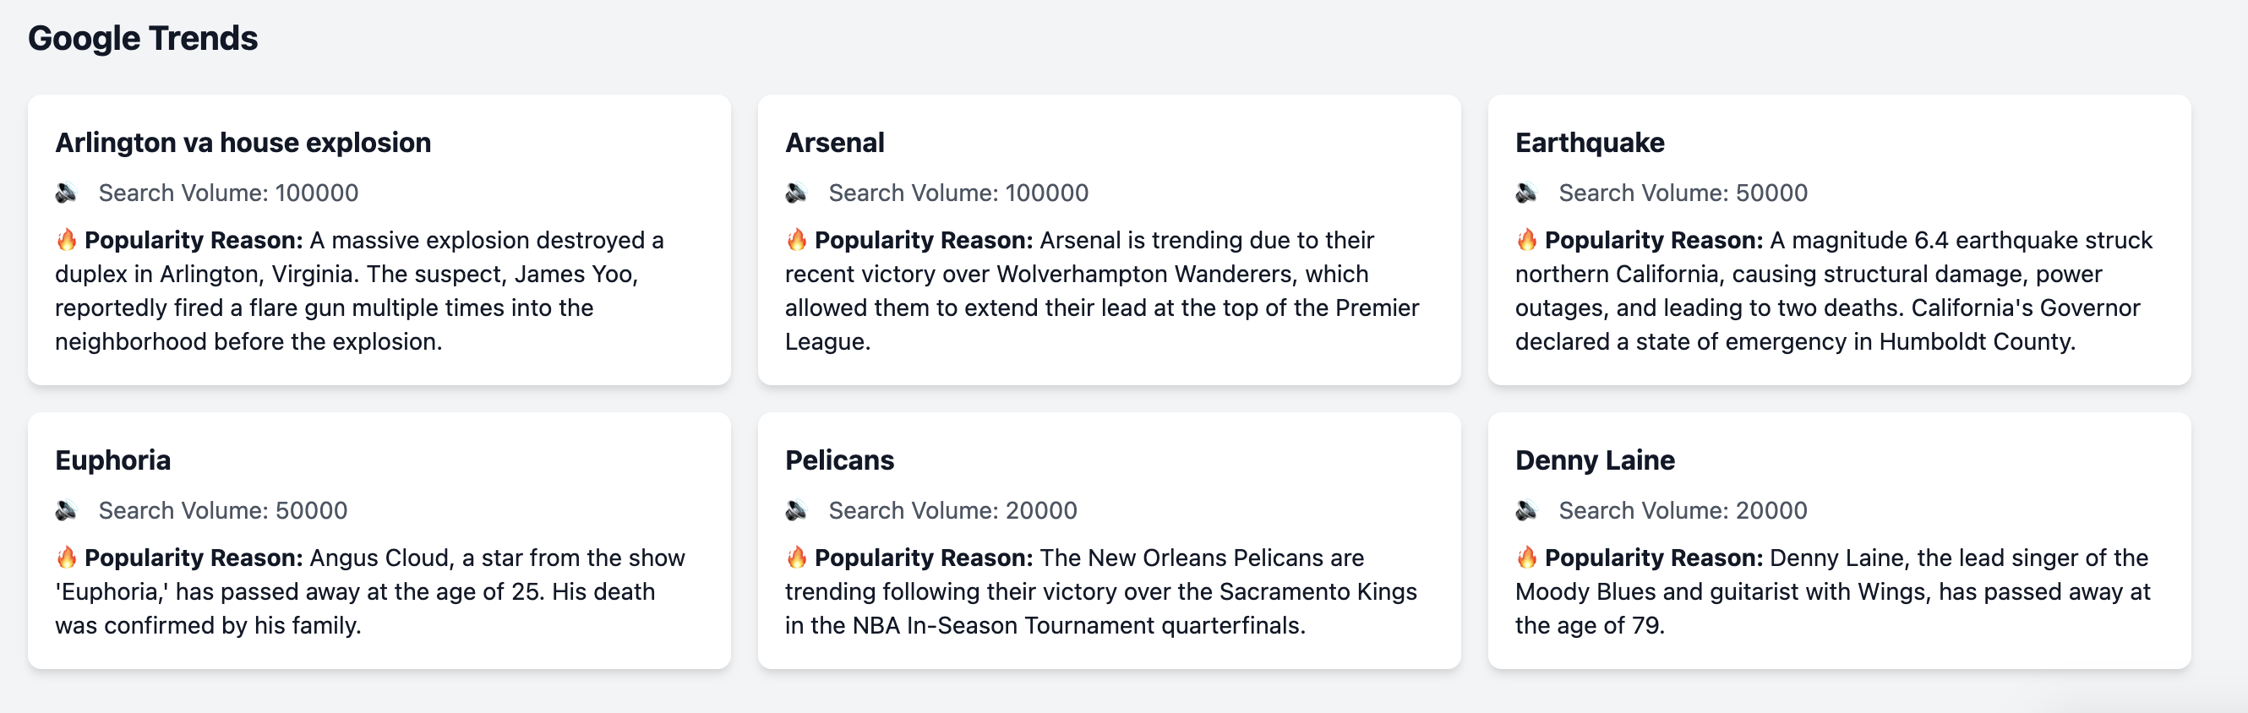Click the speaker icon in the Pelicans card
The width and height of the screenshot is (2248, 713).
pyautogui.click(x=796, y=510)
